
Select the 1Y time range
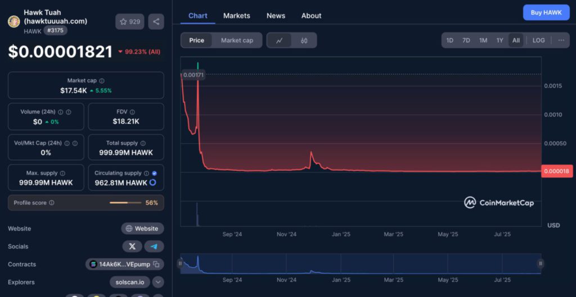coord(499,40)
